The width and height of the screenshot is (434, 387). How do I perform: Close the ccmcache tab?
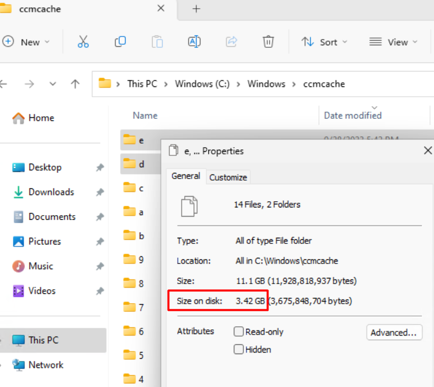(x=161, y=9)
